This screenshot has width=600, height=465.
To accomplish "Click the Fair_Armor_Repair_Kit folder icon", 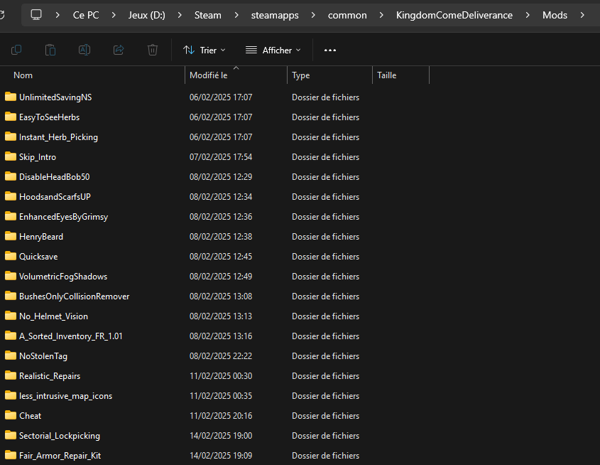I will [x=11, y=455].
